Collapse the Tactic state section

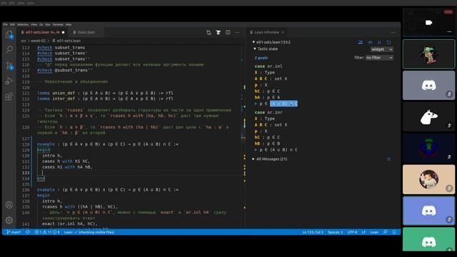(255, 49)
